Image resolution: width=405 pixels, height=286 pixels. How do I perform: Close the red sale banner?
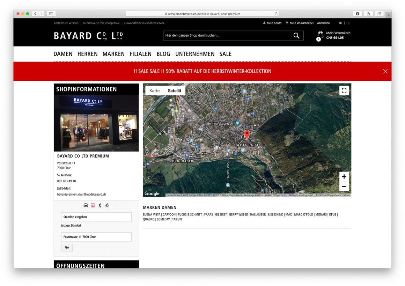385,71
